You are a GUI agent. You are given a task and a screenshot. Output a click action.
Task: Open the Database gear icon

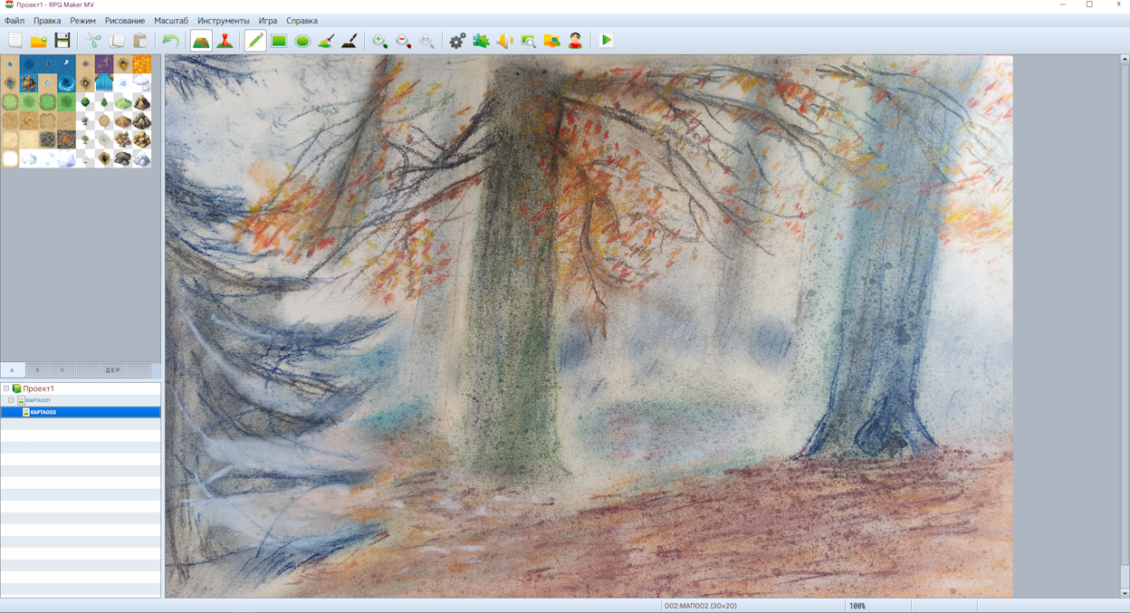point(458,41)
